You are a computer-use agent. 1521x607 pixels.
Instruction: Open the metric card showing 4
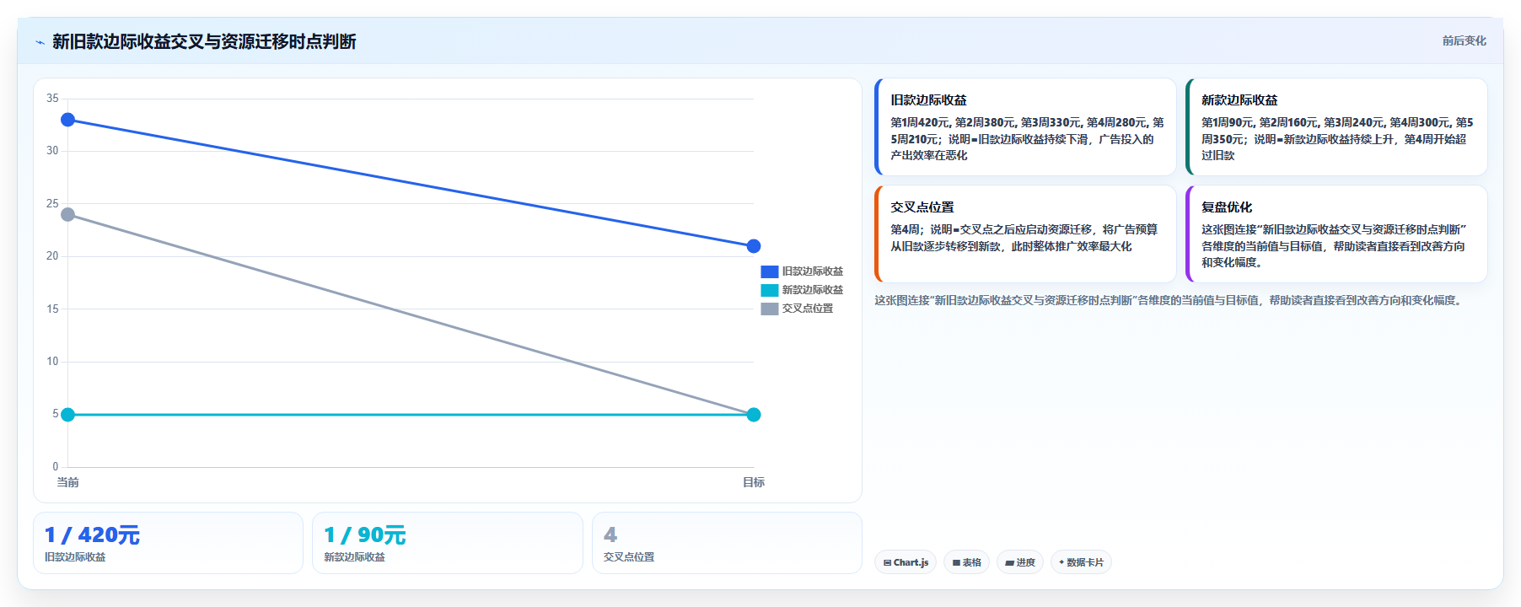727,543
